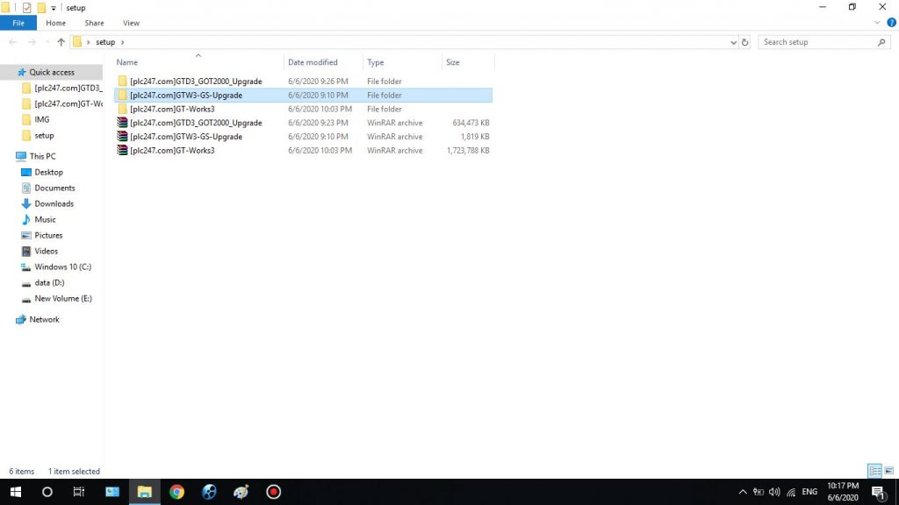Viewport: 899px width, 505px height.
Task: Open Task View on taskbar
Action: 78,492
